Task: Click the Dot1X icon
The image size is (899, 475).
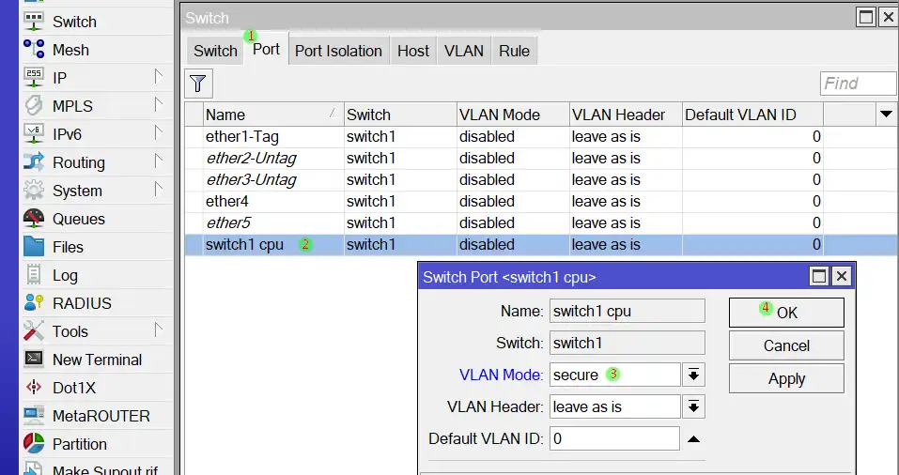Action: [x=34, y=388]
